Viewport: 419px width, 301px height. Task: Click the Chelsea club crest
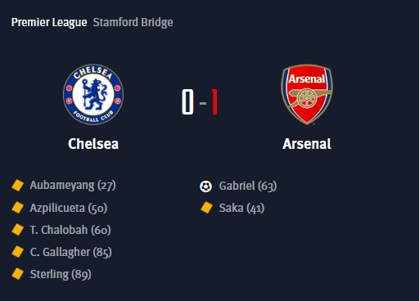[x=93, y=94]
